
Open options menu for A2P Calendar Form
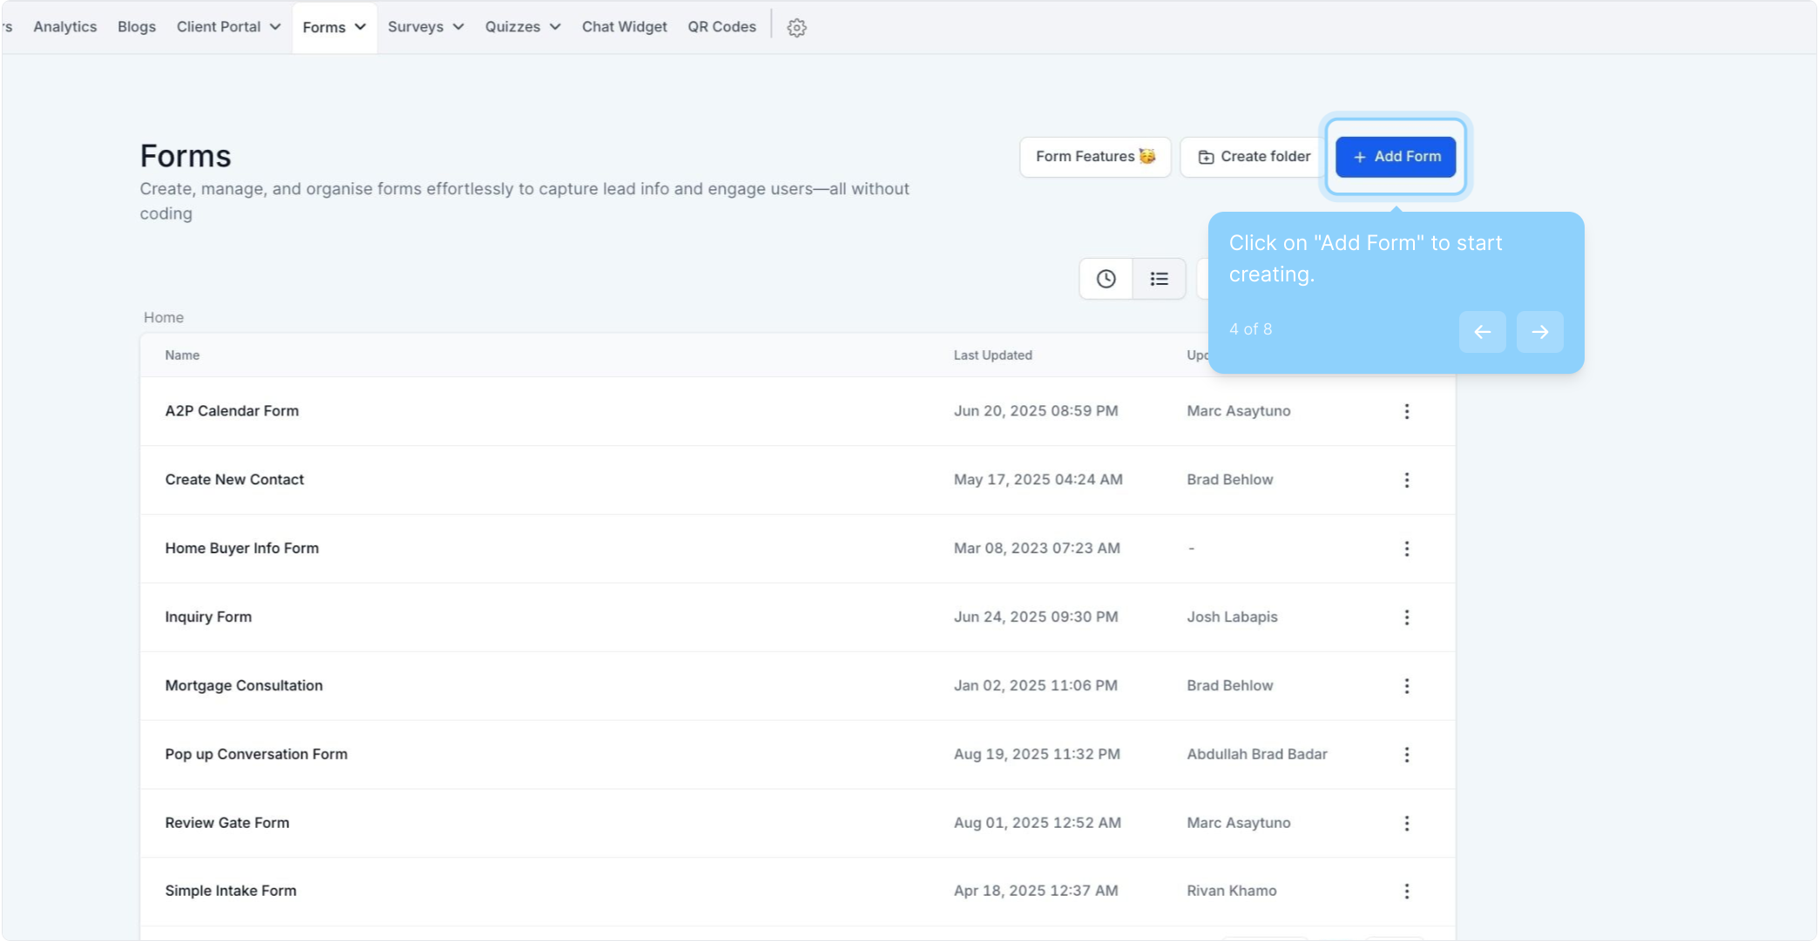[1406, 411]
